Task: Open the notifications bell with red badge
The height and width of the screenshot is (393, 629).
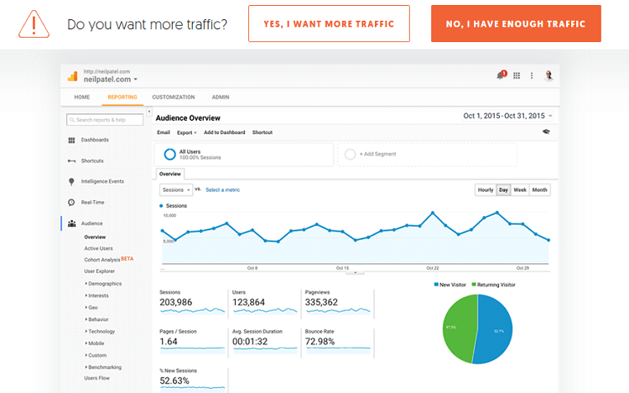Action: 501,75
